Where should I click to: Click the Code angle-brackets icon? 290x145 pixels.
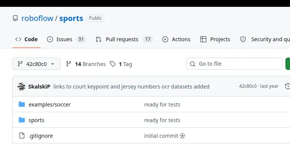click(x=18, y=39)
